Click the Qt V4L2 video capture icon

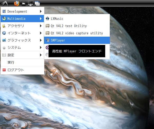pyautogui.click(x=47, y=33)
